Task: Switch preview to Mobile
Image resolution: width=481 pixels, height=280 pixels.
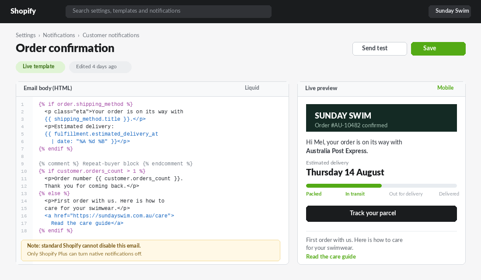Action: point(445,88)
